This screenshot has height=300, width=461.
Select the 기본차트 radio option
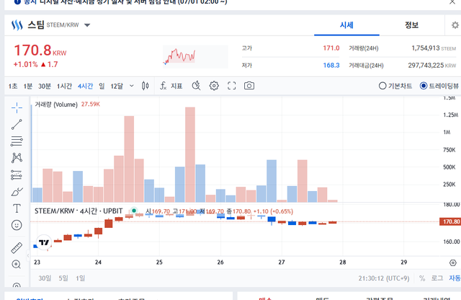coord(395,86)
